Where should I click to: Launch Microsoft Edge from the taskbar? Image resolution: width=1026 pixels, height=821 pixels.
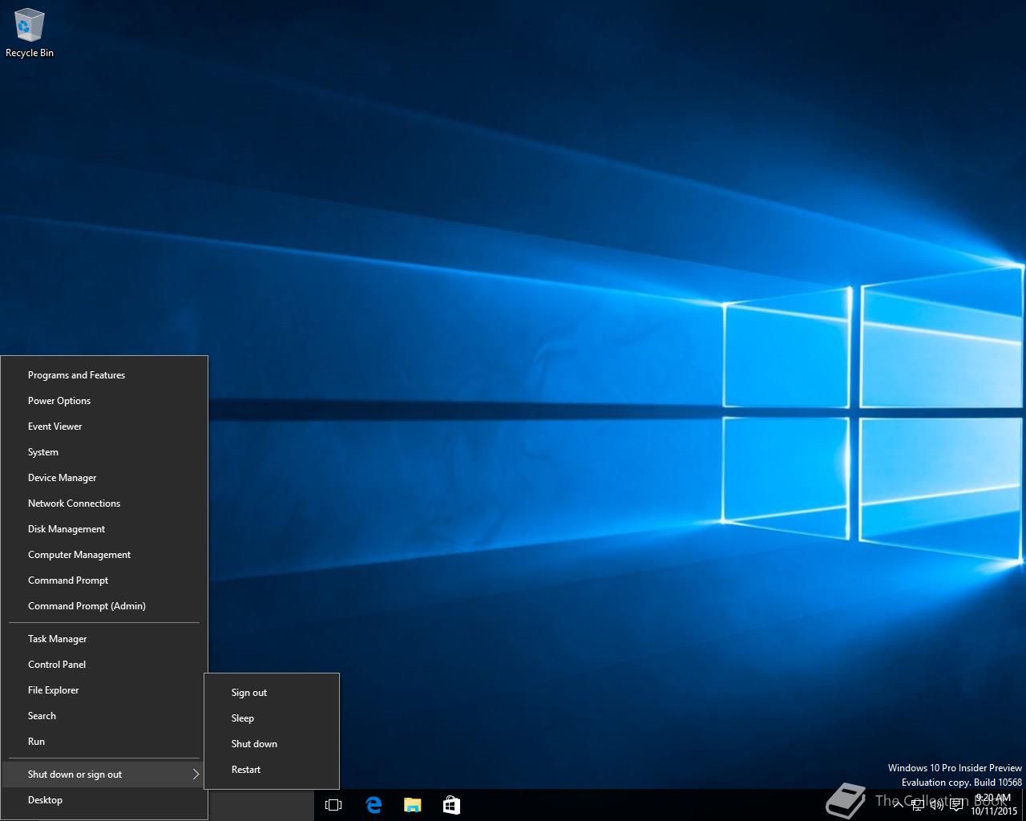[374, 805]
